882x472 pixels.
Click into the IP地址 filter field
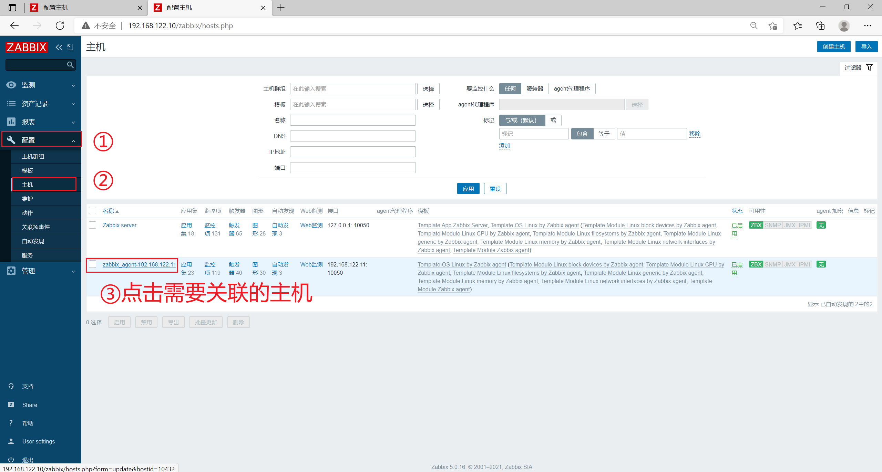(353, 152)
